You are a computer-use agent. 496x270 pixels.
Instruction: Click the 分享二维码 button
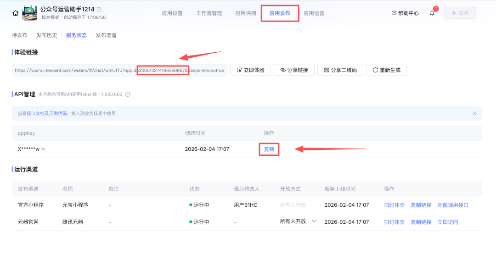point(340,70)
